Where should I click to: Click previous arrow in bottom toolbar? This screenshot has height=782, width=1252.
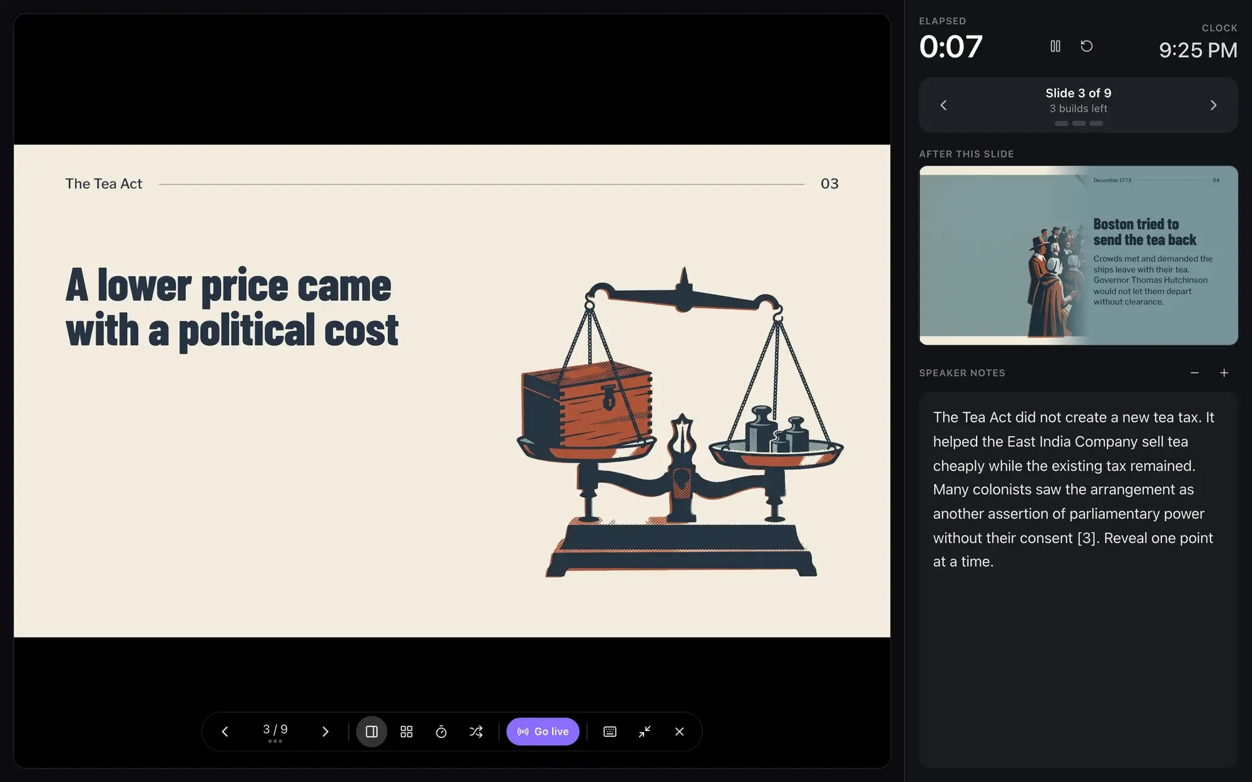[225, 731]
